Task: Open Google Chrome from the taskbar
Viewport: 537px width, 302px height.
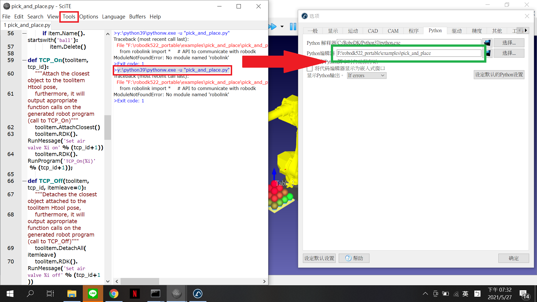Action: [x=114, y=294]
